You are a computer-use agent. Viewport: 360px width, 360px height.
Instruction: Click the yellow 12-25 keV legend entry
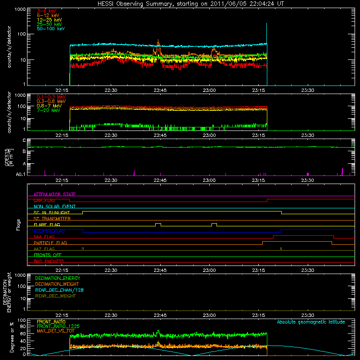tap(49, 20)
